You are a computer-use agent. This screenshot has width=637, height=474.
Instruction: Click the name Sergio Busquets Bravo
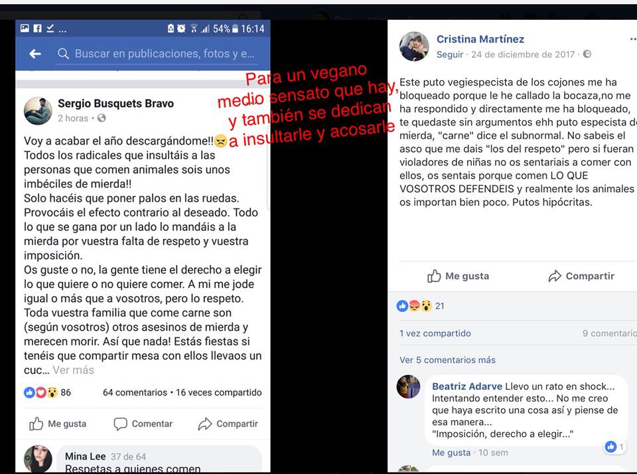(x=115, y=104)
